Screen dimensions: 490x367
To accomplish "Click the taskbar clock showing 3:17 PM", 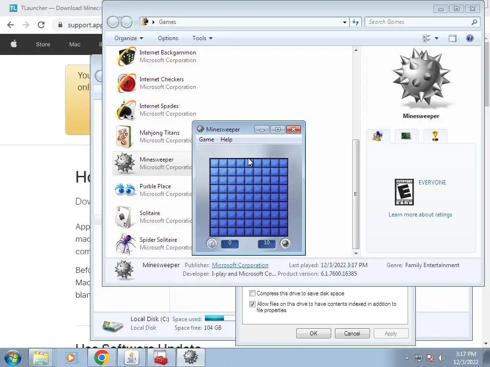I will click(466, 358).
